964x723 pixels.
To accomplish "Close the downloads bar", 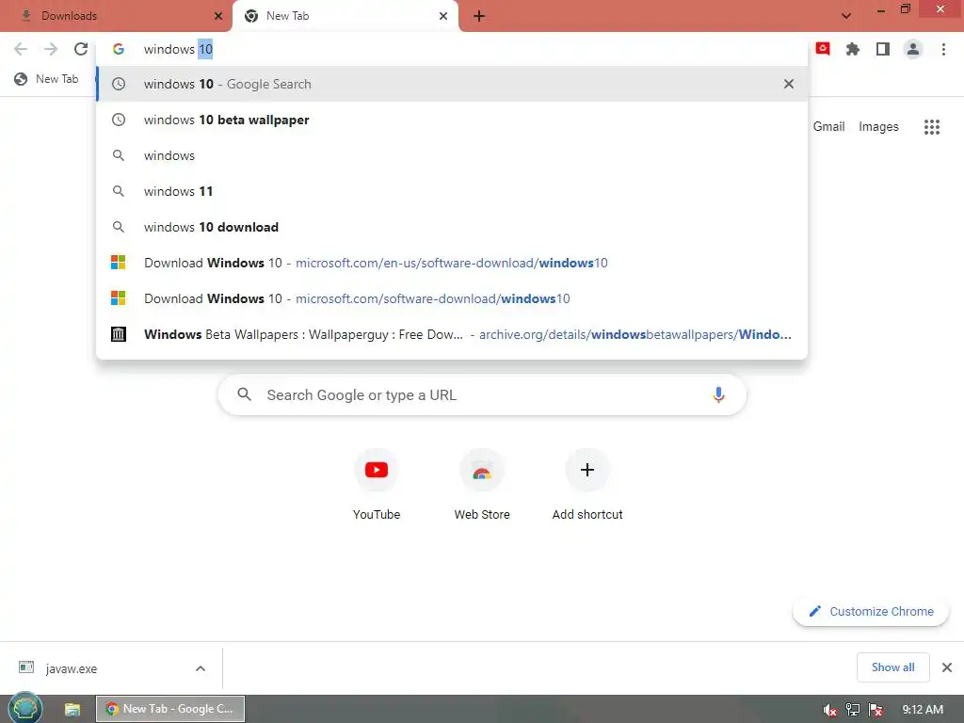I will tap(947, 667).
